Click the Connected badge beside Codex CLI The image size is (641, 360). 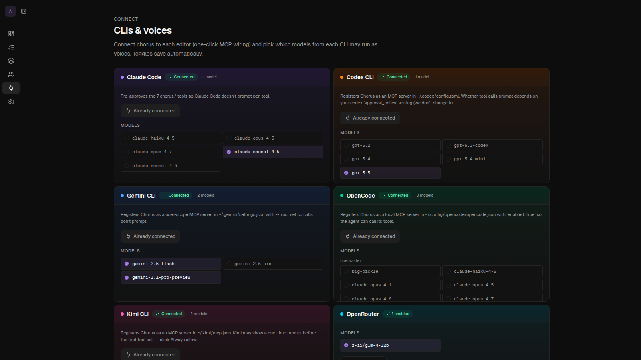coord(394,77)
